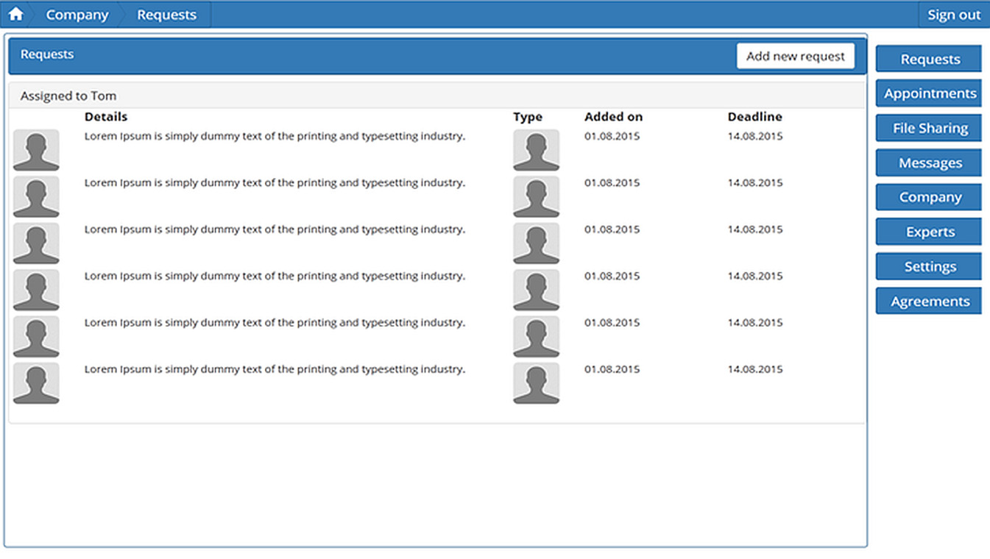Sign out of the account
This screenshot has height=559, width=990.
click(953, 15)
